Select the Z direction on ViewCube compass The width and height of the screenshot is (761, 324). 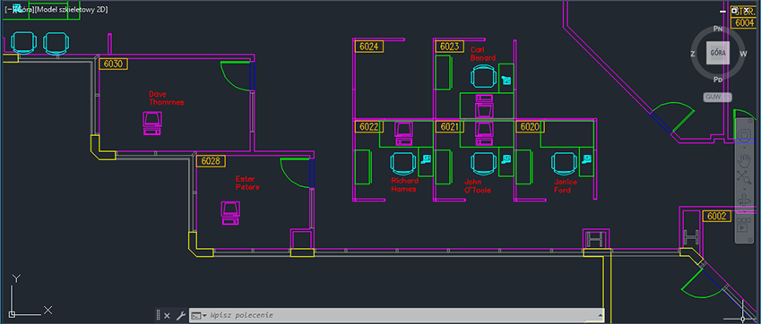693,54
